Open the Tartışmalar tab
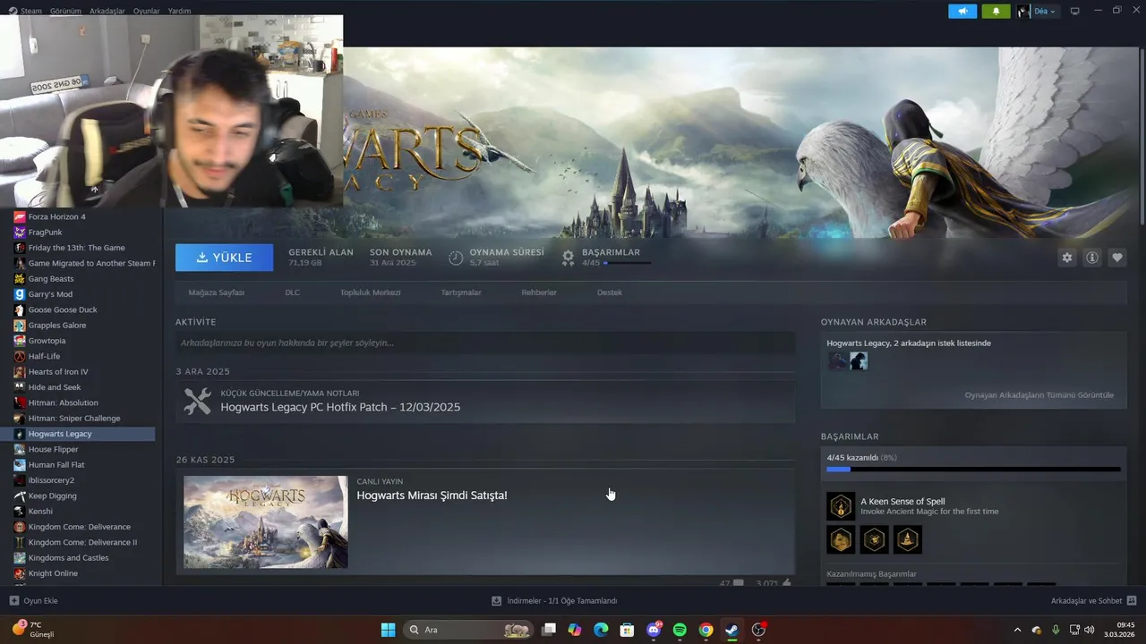1146x644 pixels. 461,292
